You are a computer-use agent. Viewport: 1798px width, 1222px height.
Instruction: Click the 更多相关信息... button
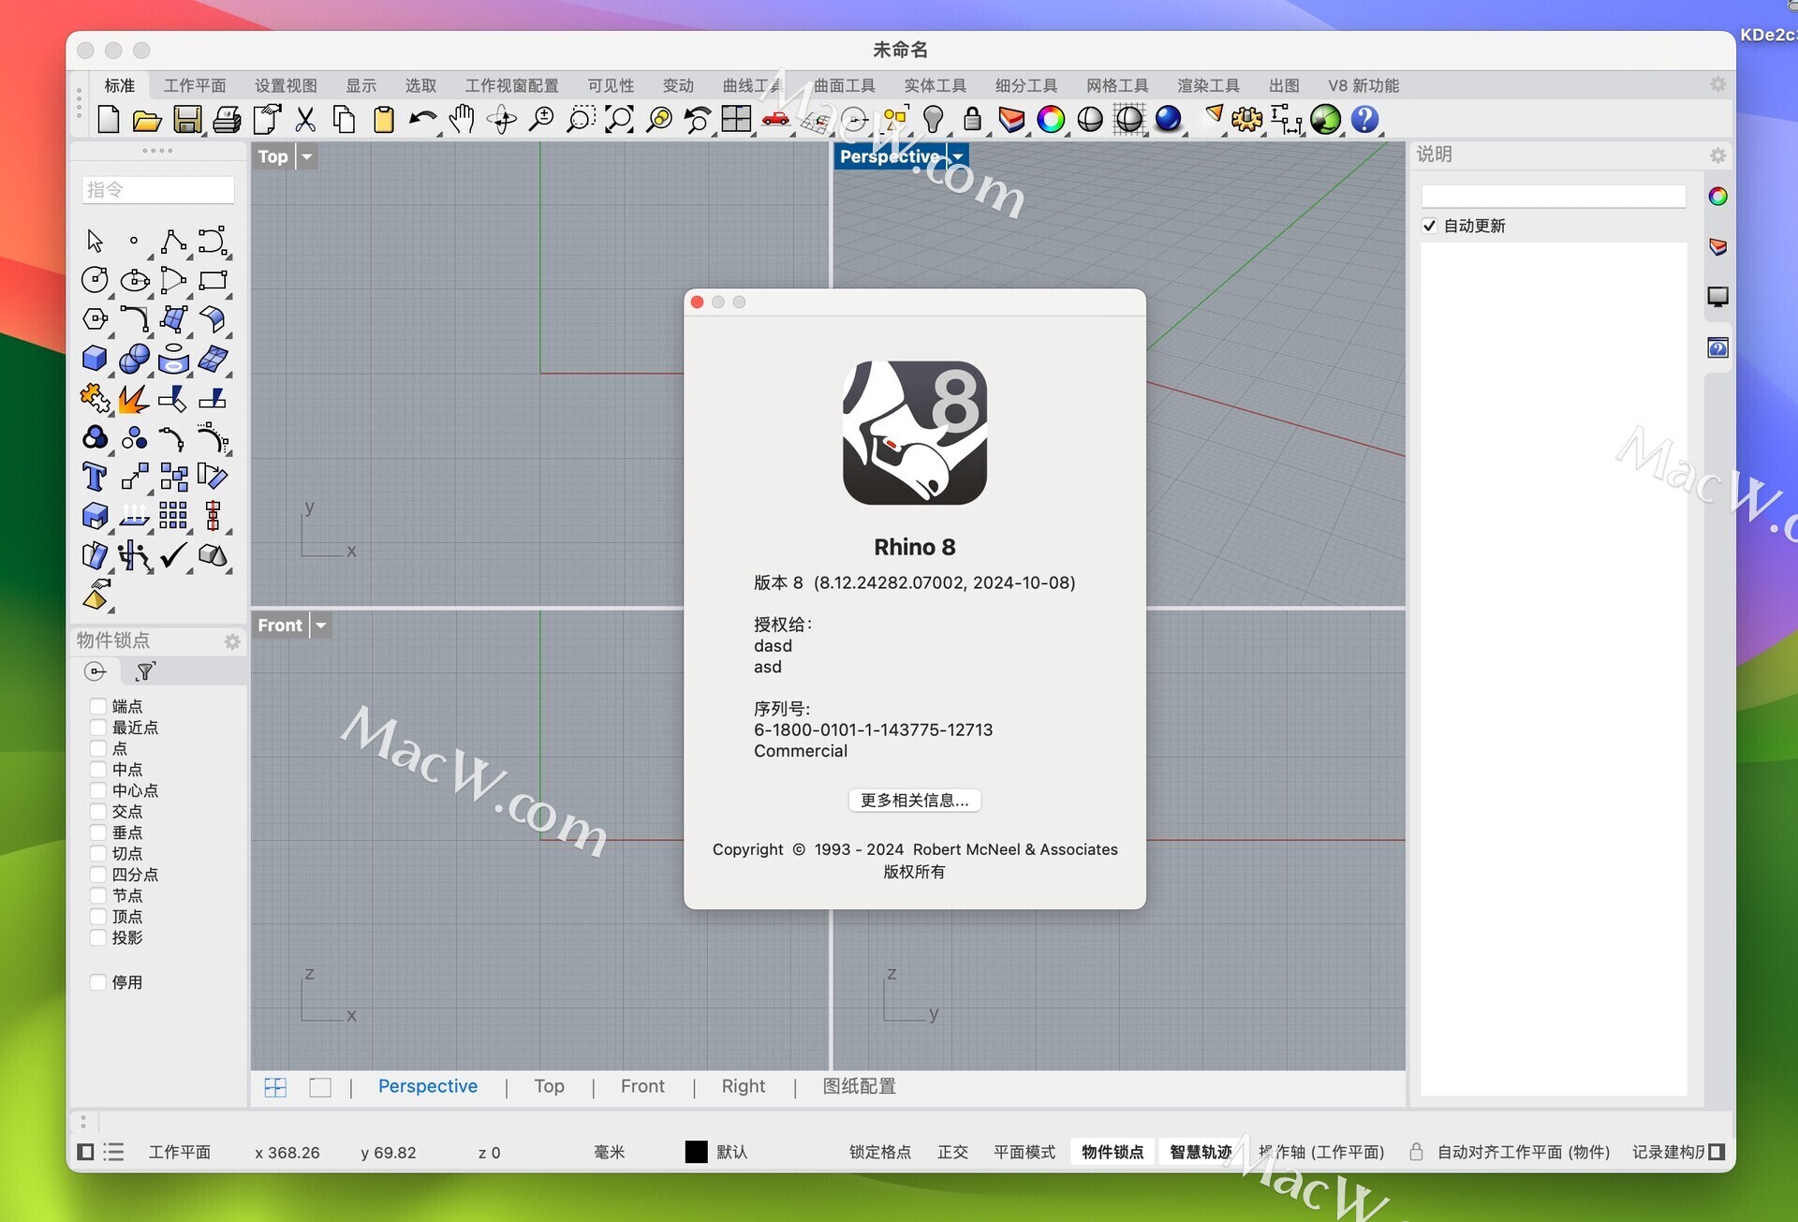(x=914, y=801)
